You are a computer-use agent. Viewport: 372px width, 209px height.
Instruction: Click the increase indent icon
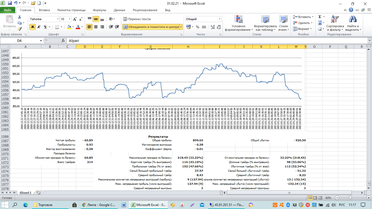(117, 27)
